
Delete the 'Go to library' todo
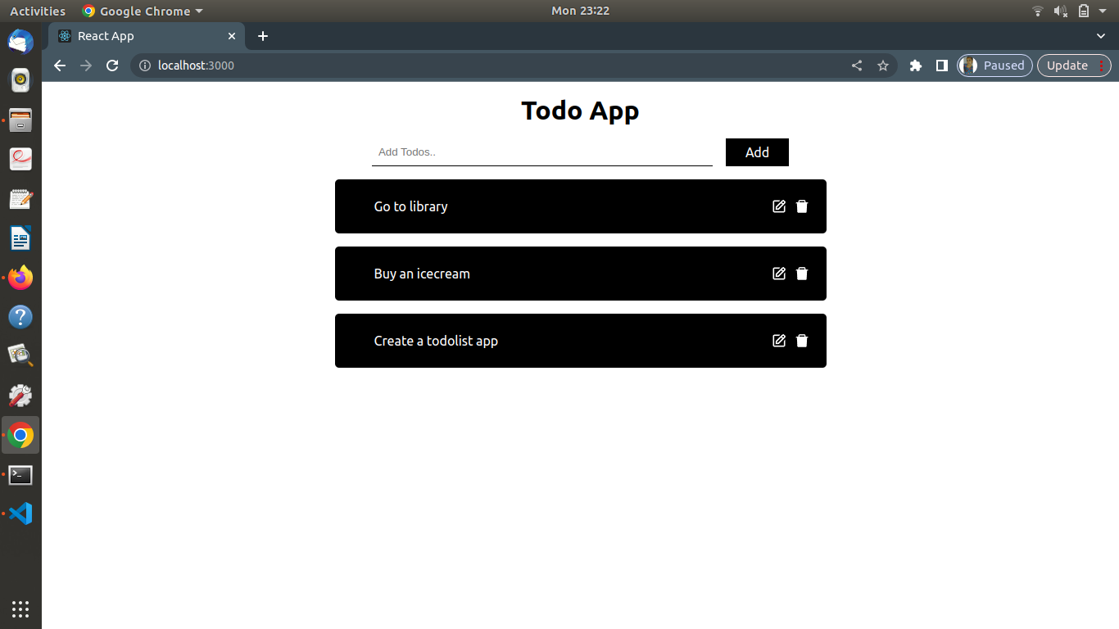802,206
